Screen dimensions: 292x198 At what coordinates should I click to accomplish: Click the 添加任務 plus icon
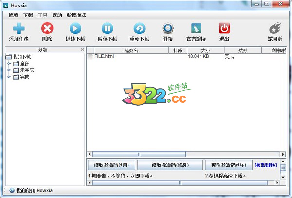tap(19, 29)
